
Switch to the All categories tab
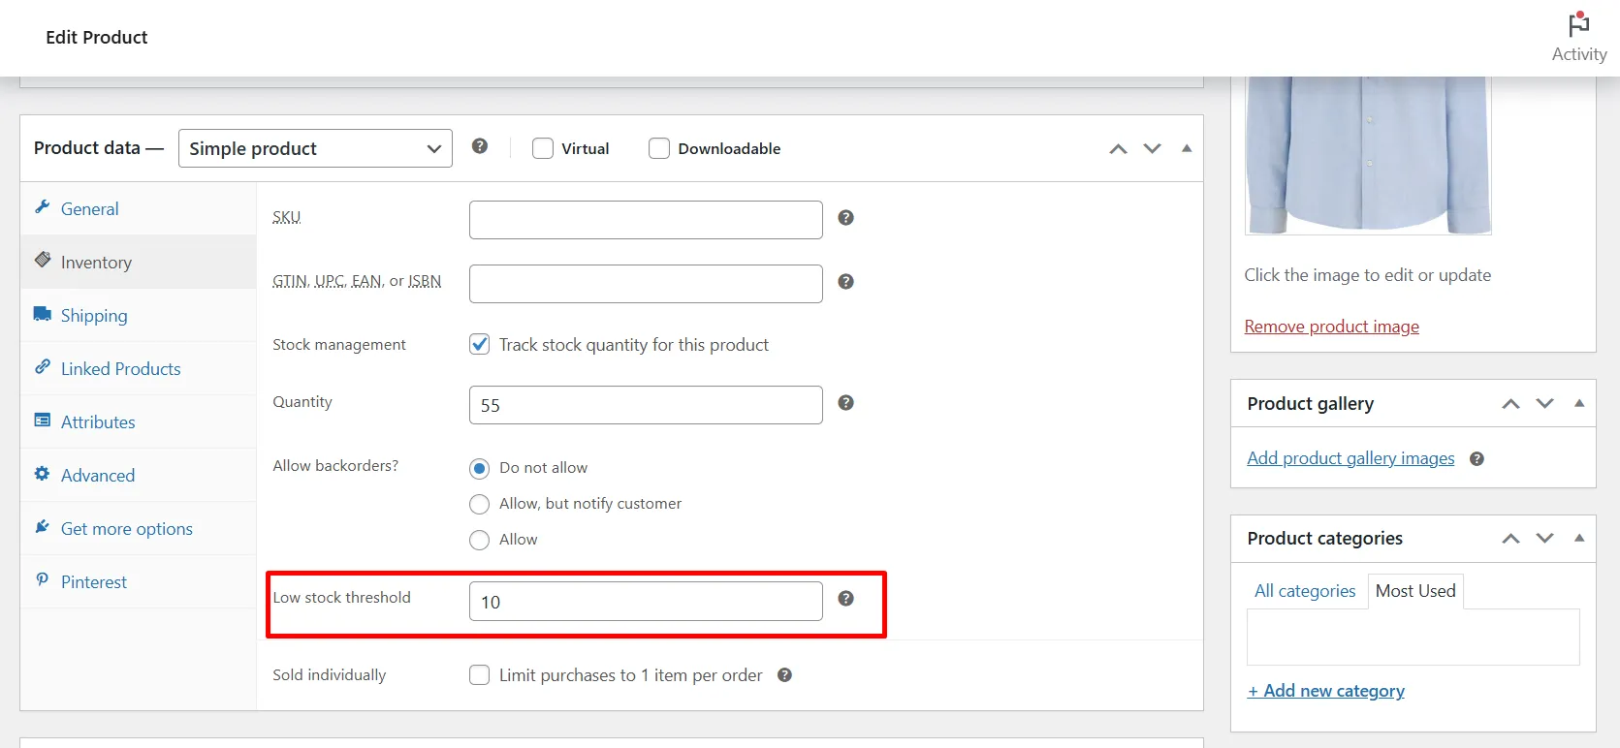click(x=1305, y=591)
